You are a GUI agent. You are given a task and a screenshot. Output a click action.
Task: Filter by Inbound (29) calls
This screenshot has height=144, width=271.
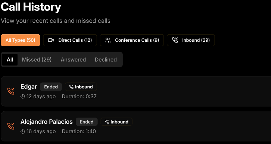[191, 40]
